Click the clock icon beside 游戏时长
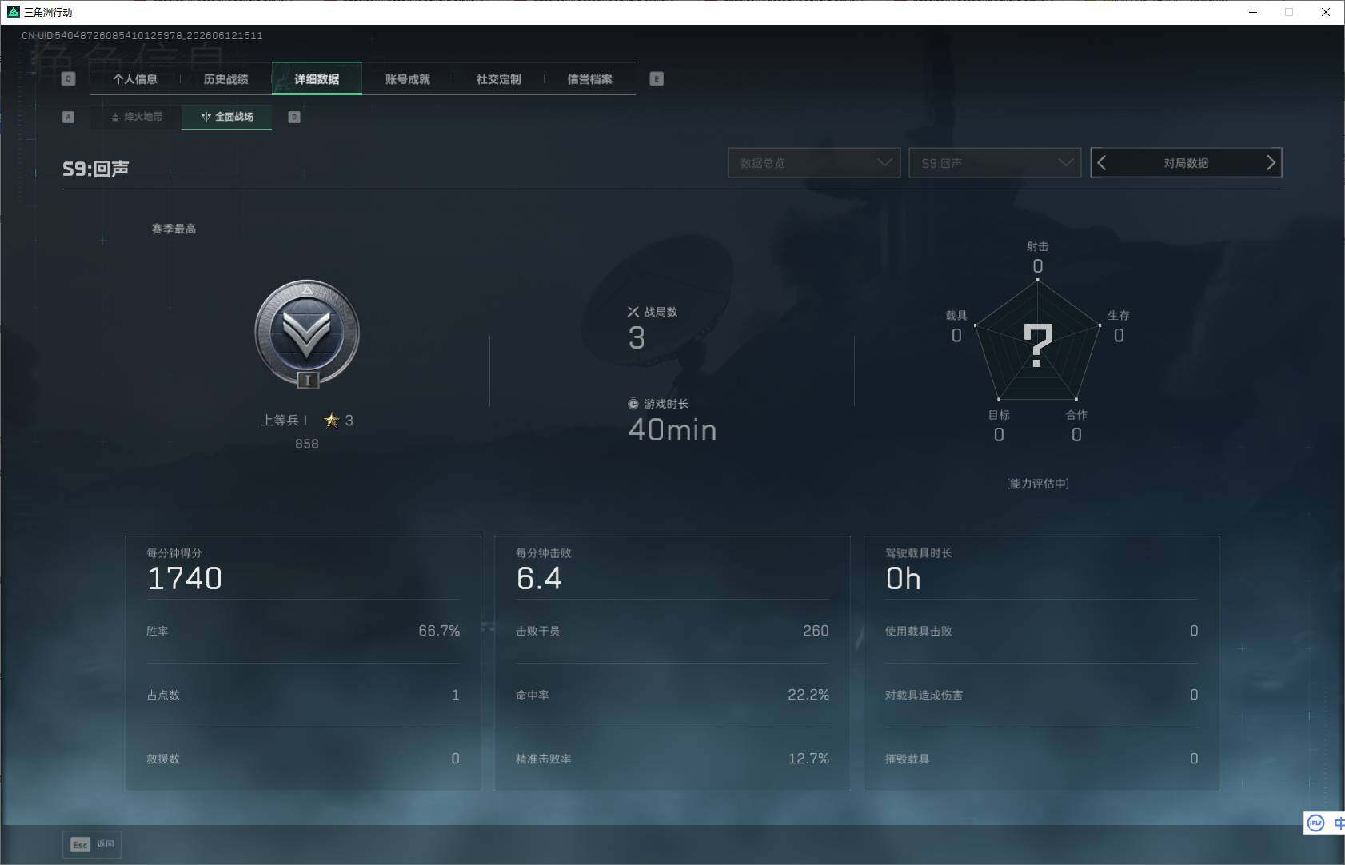The width and height of the screenshot is (1345, 865). [x=633, y=404]
